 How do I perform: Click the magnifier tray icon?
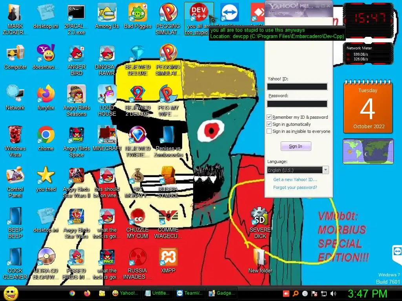(x=295, y=294)
